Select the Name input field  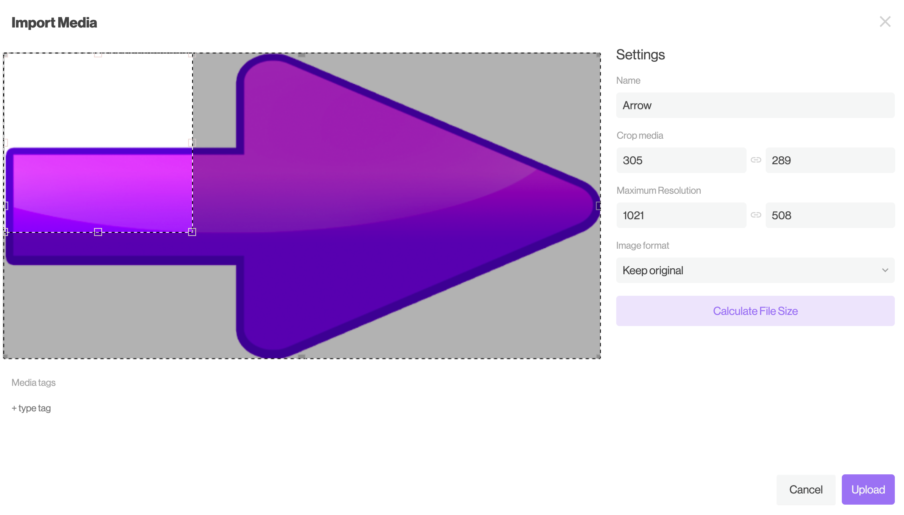[x=755, y=105]
